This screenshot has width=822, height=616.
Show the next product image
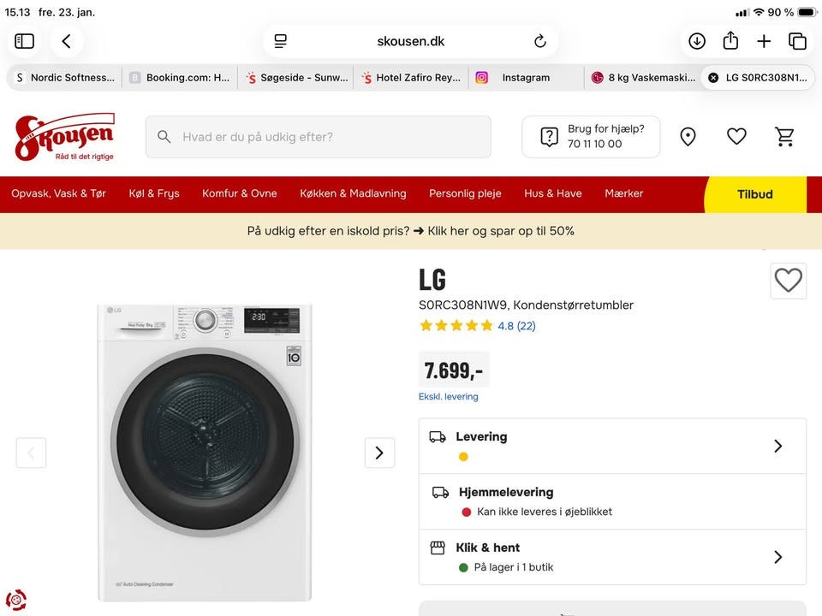(379, 453)
